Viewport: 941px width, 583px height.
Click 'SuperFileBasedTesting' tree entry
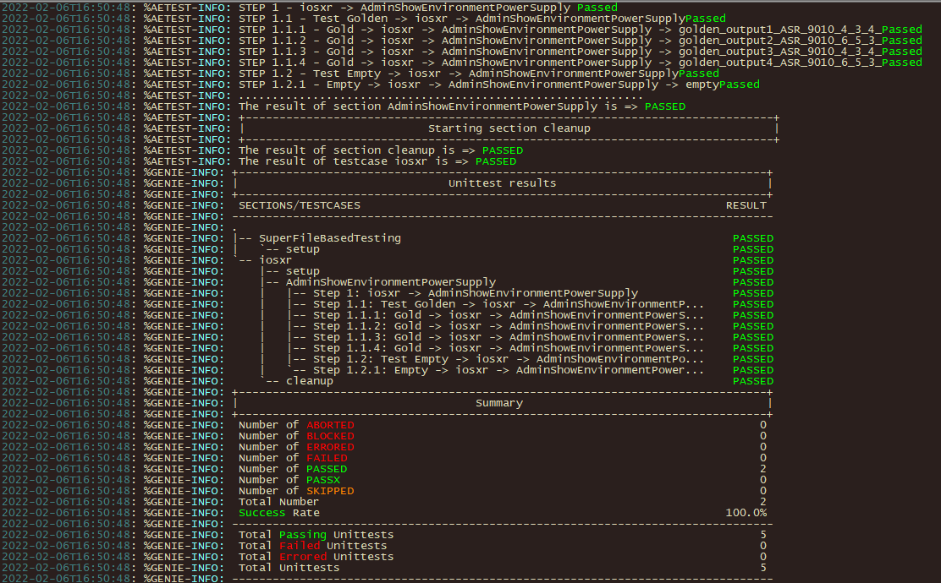(329, 238)
